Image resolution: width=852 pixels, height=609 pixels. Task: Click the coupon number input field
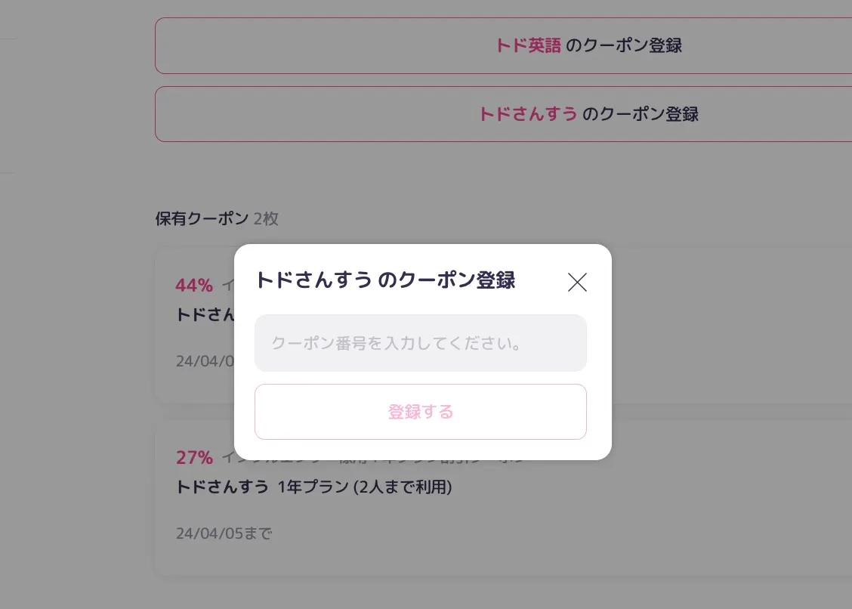[421, 343]
